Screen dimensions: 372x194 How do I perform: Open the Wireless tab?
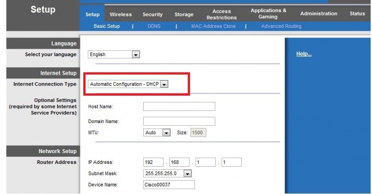(120, 14)
